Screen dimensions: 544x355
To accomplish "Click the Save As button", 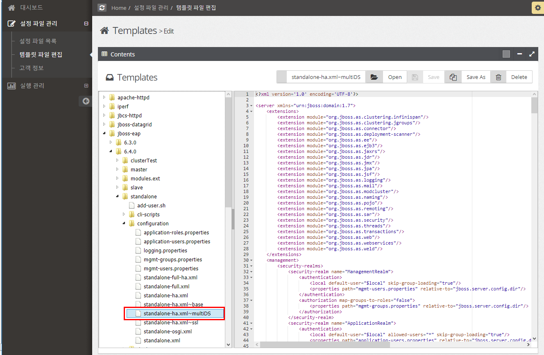I will [x=476, y=77].
